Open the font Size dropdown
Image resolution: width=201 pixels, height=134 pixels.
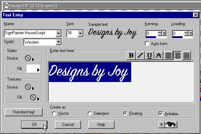click(81, 33)
